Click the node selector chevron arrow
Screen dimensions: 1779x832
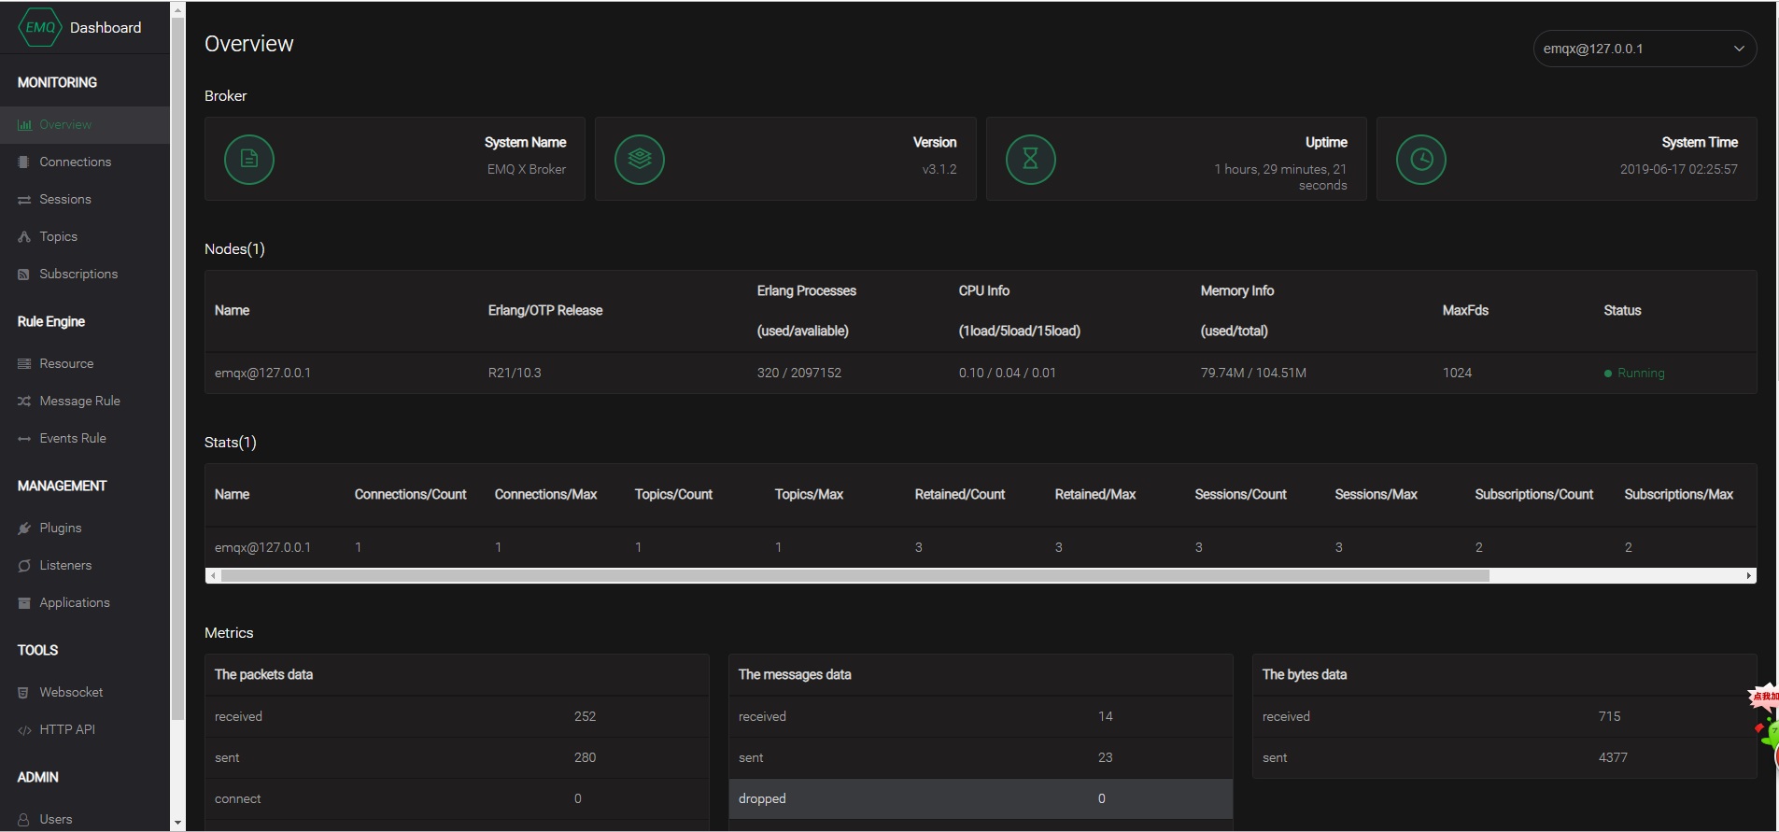(1739, 49)
